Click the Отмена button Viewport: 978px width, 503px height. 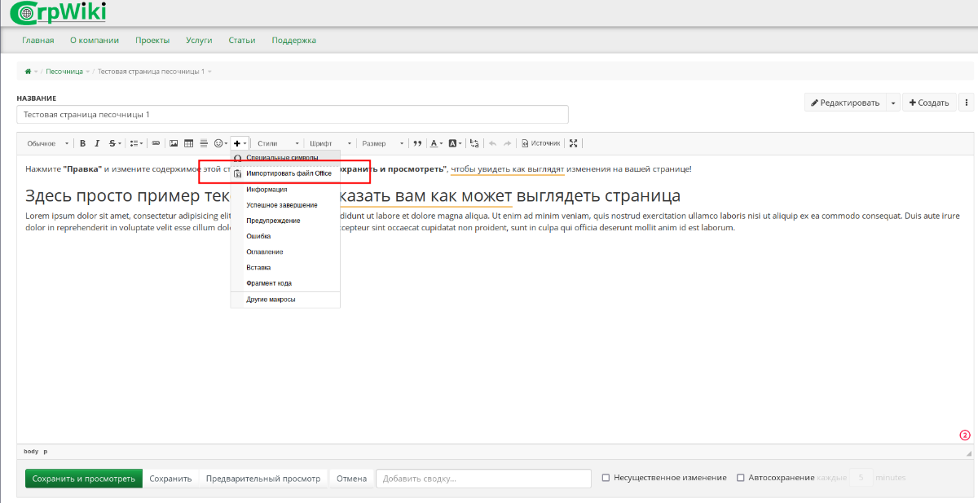[352, 478]
